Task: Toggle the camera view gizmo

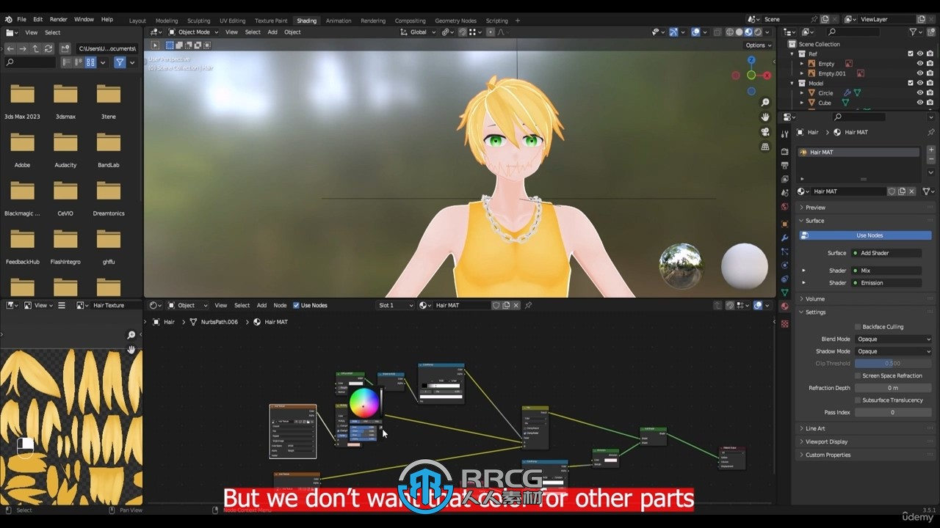Action: point(765,132)
